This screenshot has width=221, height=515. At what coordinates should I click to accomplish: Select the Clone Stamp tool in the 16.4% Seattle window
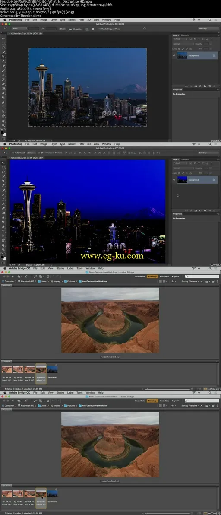click(x=3, y=199)
